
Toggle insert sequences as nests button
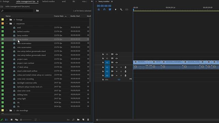(x=99, y=10)
